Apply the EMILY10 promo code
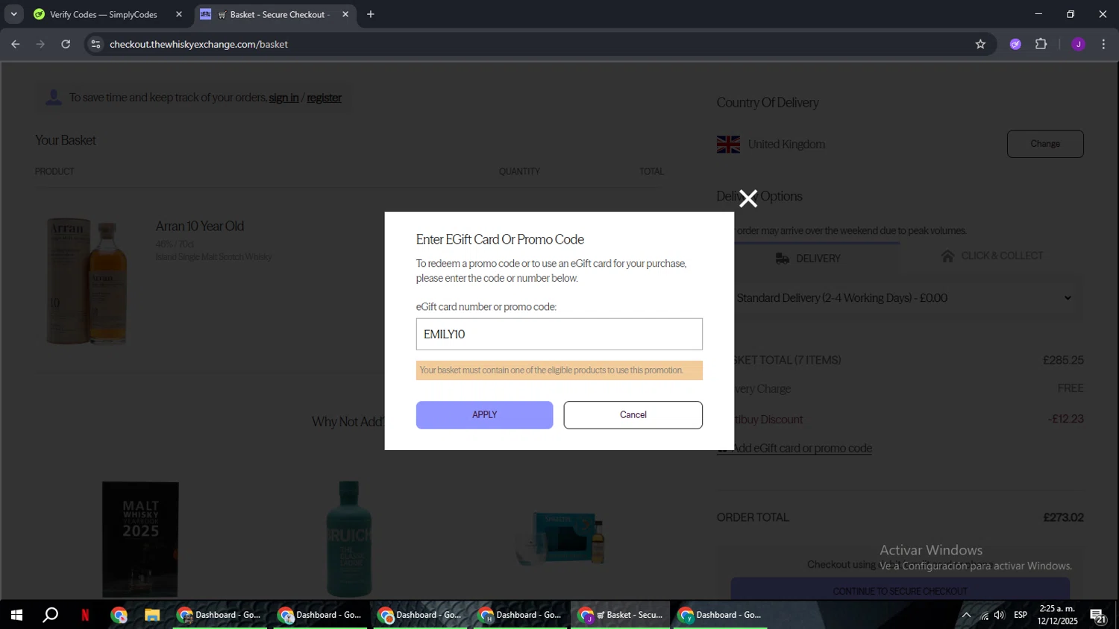The width and height of the screenshot is (1119, 629). click(x=484, y=415)
